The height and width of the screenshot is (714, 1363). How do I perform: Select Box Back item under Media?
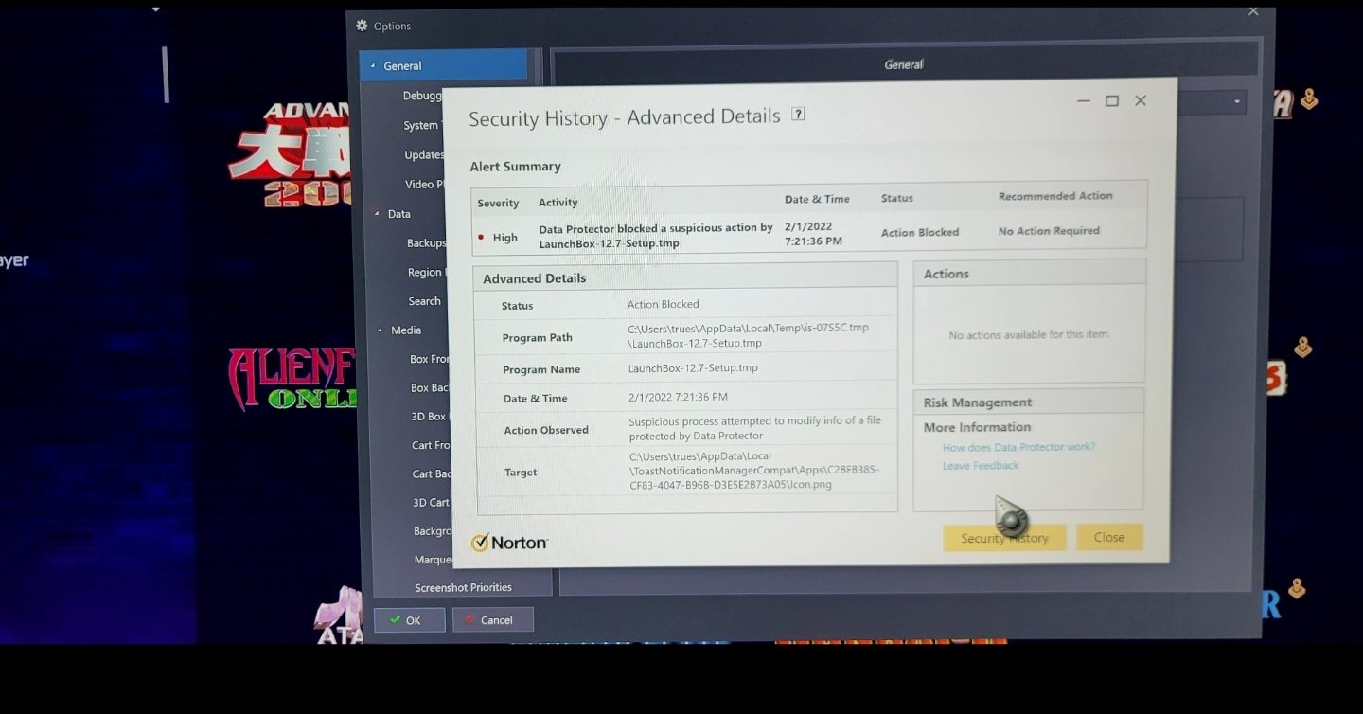click(431, 388)
